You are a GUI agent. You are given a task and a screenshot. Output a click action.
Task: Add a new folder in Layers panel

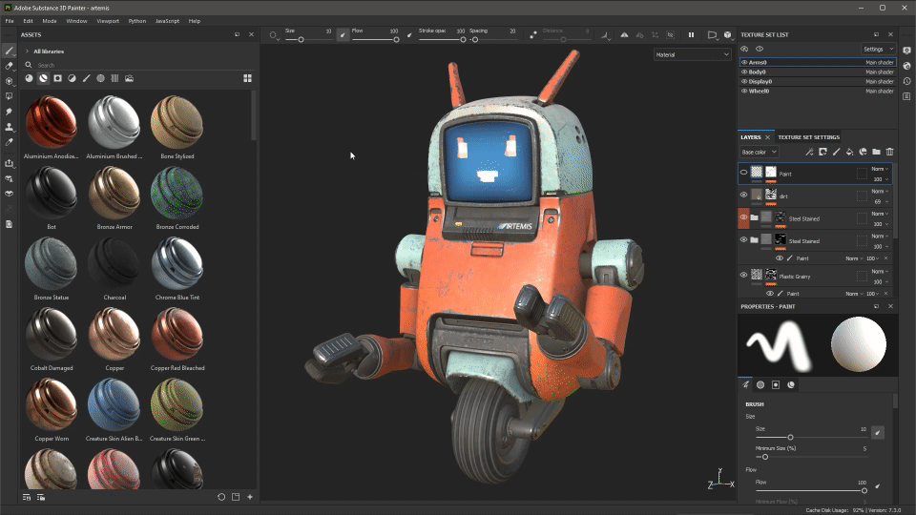pos(876,152)
